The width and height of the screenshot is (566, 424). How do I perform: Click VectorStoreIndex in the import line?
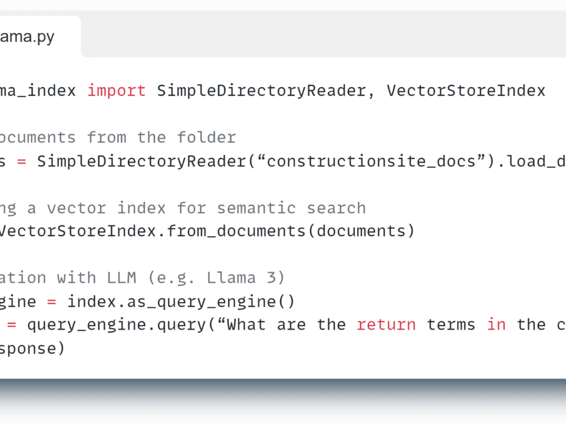pos(466,91)
